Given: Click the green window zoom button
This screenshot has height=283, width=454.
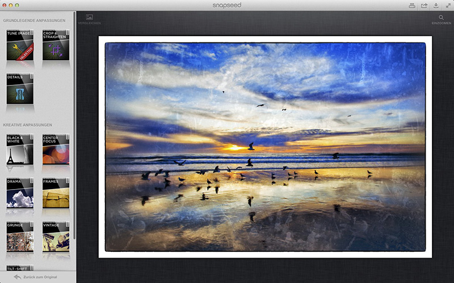Looking at the screenshot, I should point(17,5).
